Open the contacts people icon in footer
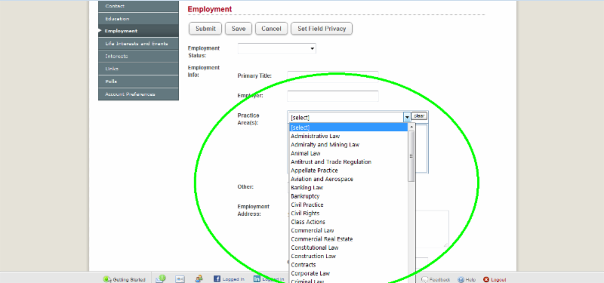 [x=199, y=278]
